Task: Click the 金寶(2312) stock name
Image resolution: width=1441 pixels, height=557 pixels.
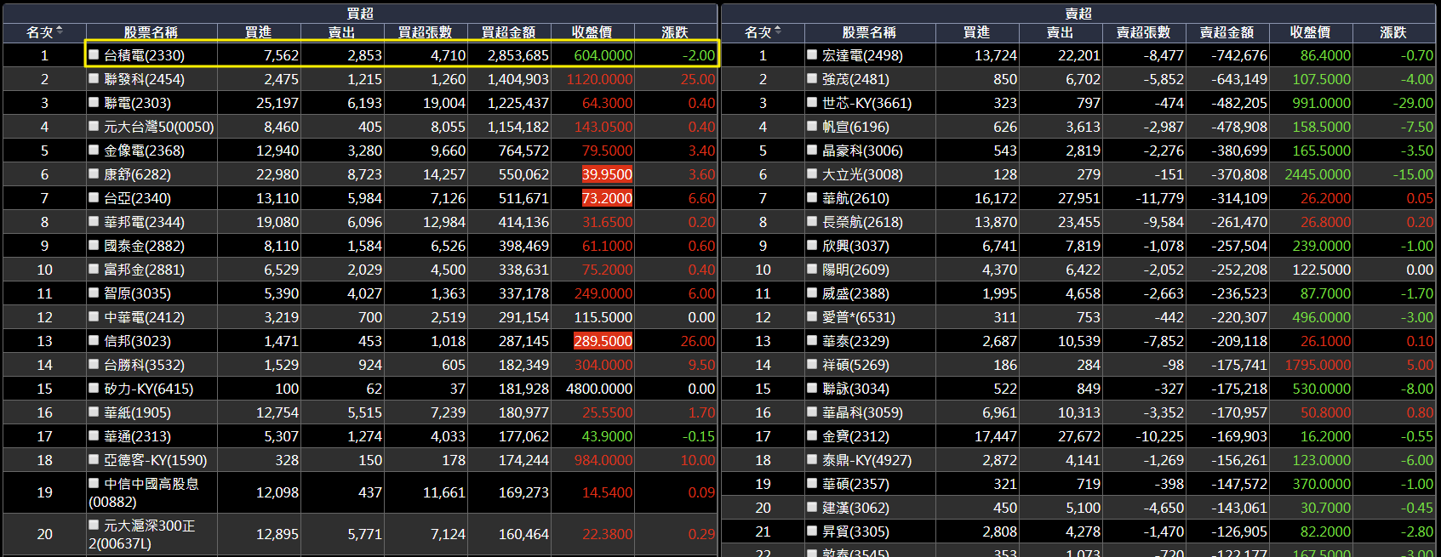Action: point(855,436)
